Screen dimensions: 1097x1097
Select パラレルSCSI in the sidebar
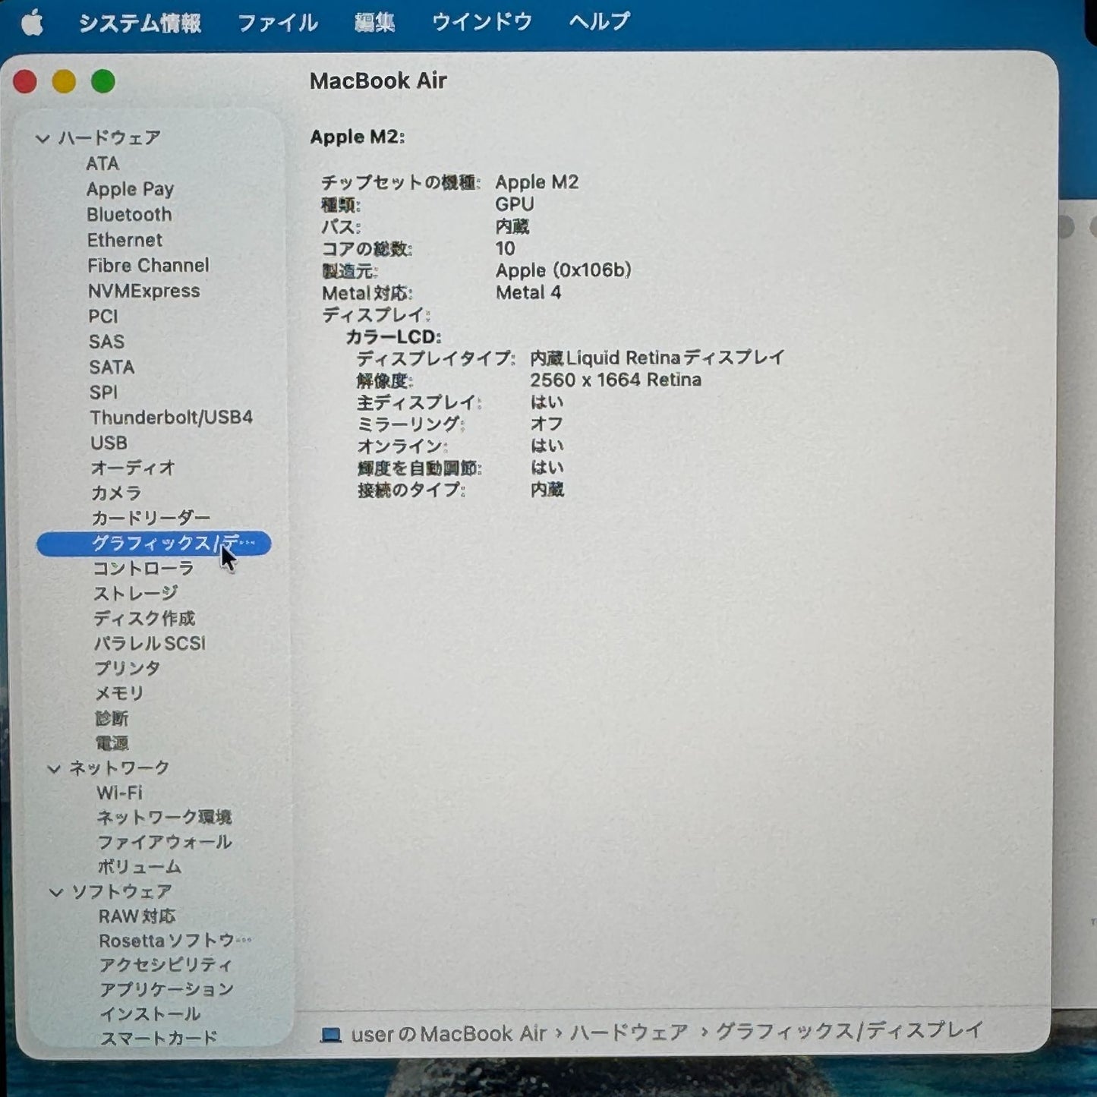[150, 644]
